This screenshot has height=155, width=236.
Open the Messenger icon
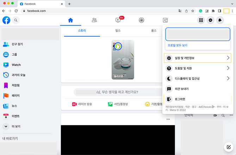pyautogui.click(x=210, y=20)
